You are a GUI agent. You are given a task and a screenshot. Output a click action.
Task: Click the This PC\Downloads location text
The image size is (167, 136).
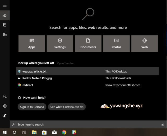click(118, 78)
